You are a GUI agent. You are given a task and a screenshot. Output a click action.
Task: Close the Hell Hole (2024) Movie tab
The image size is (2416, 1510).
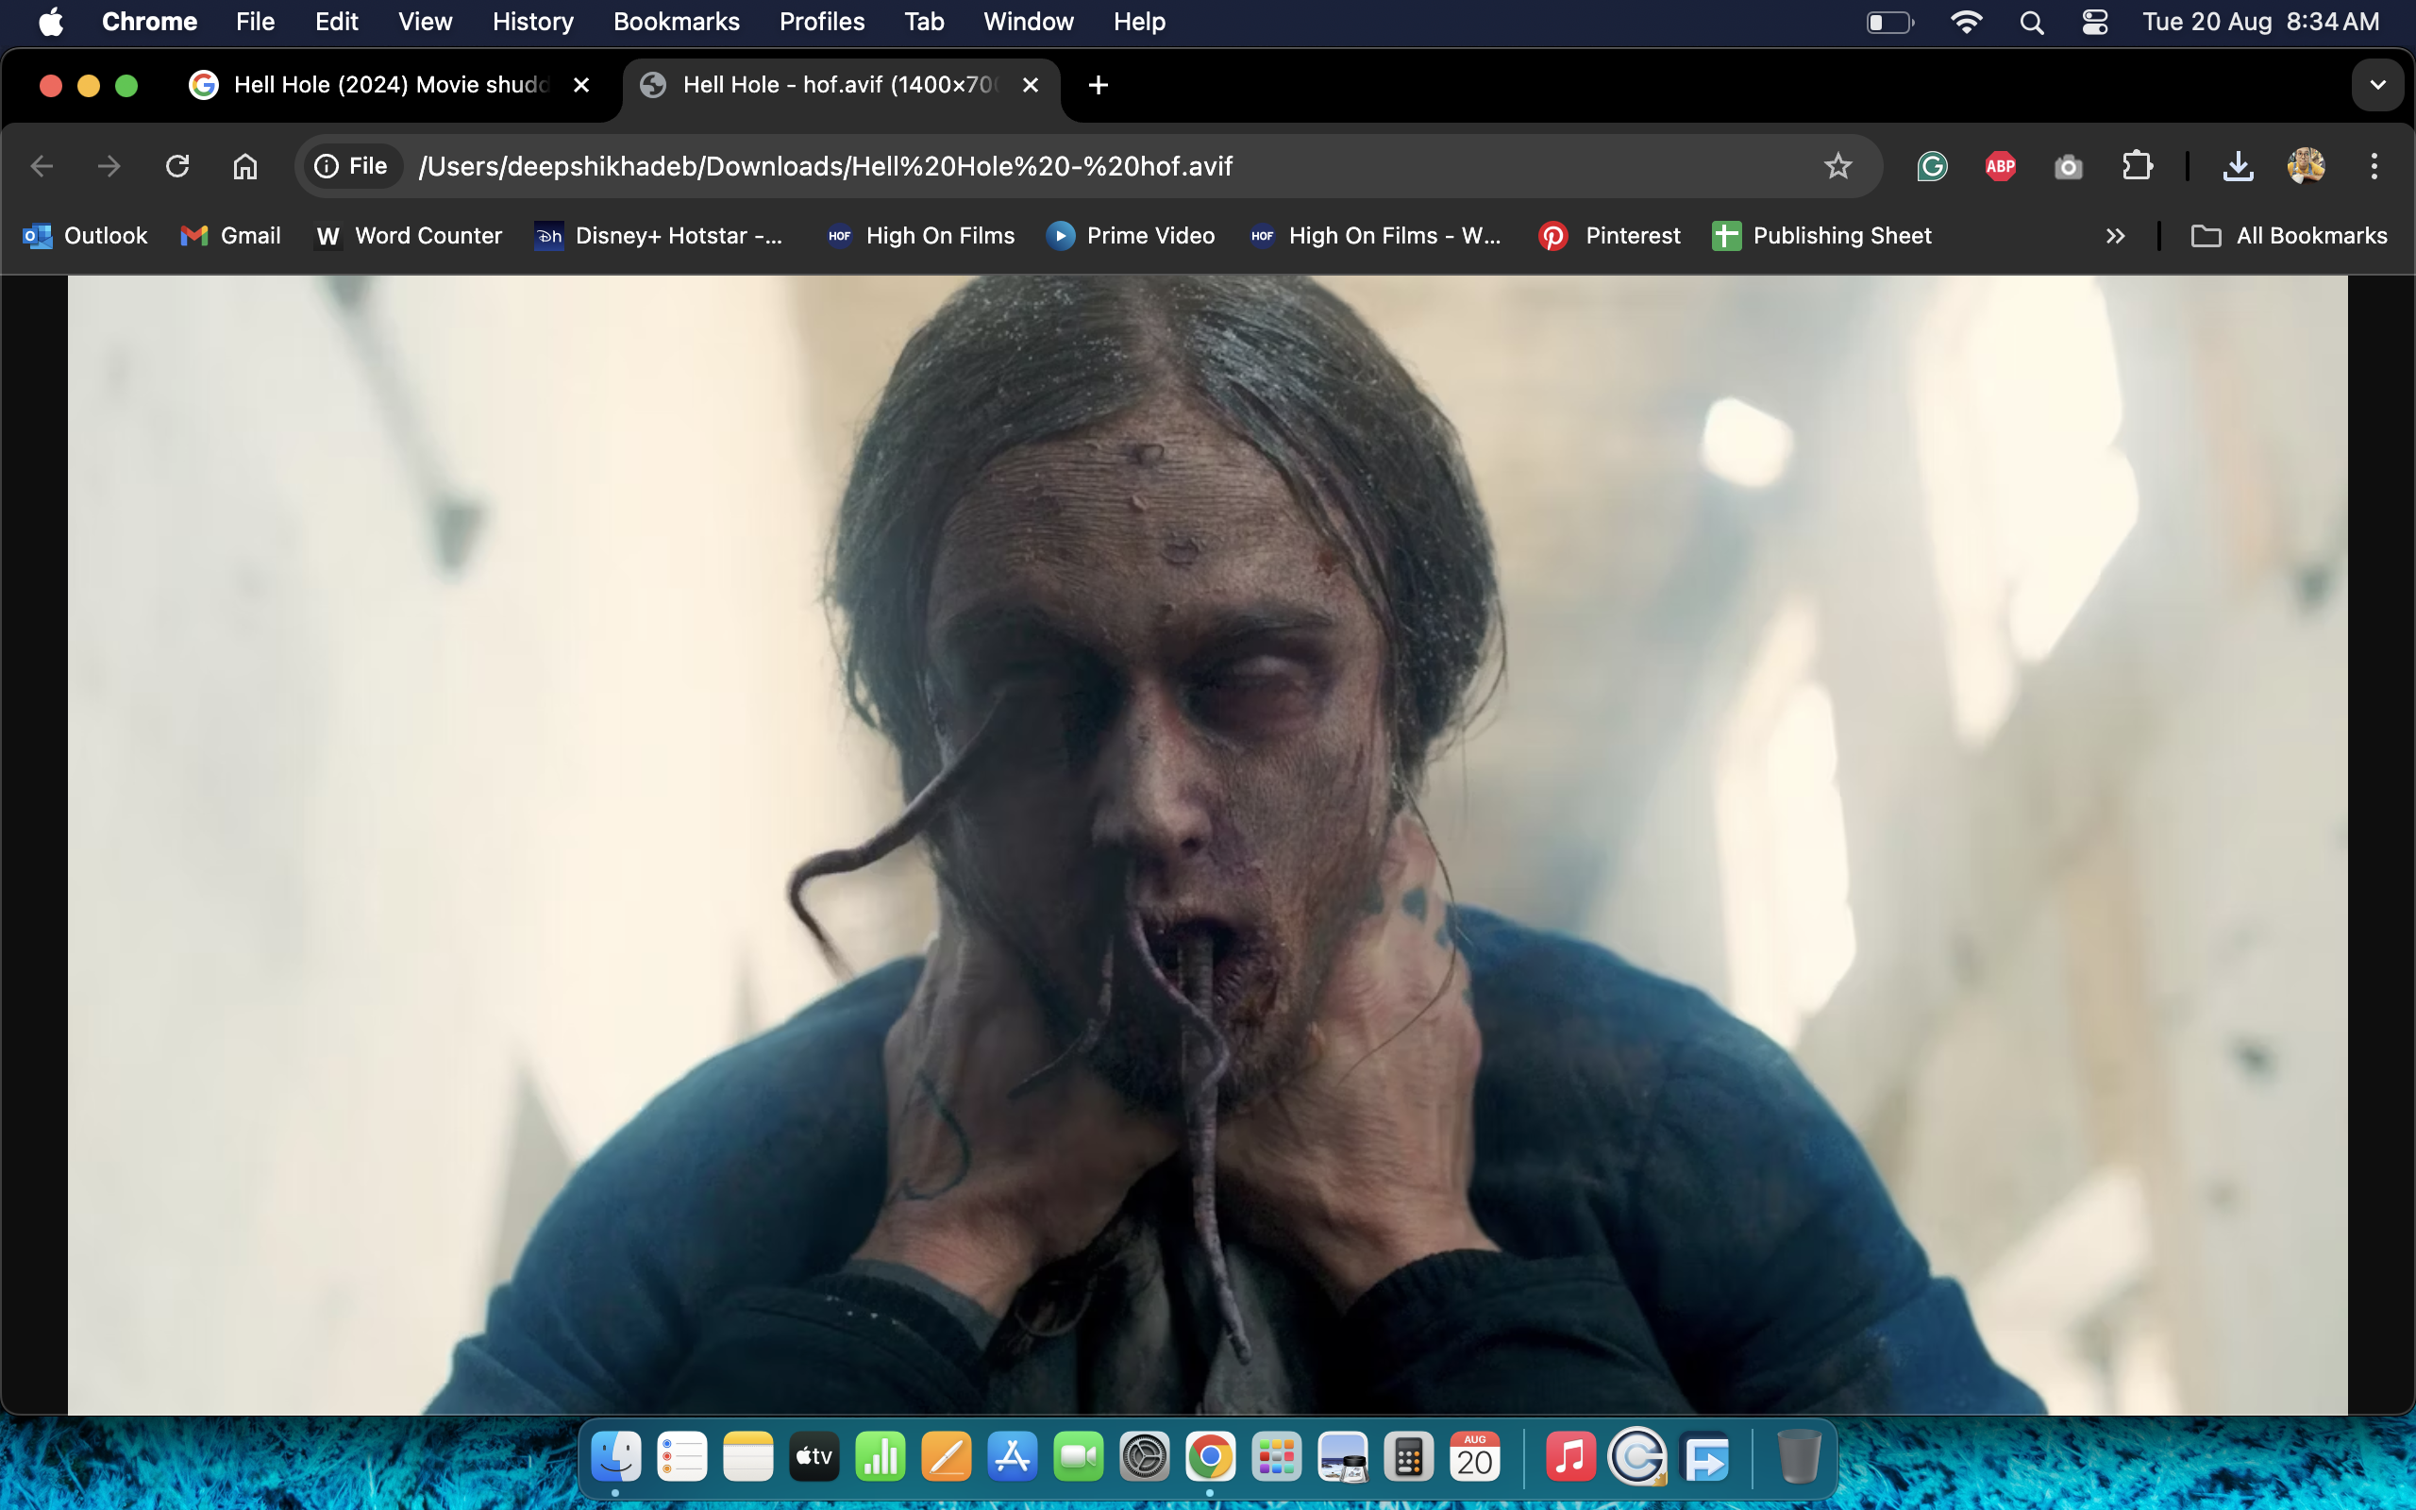pyautogui.click(x=581, y=85)
